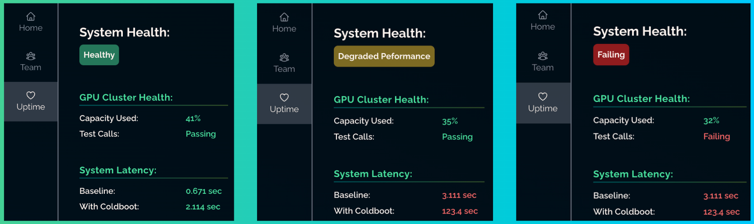Go to the Home house icon in the Failing panel

pyautogui.click(x=543, y=15)
